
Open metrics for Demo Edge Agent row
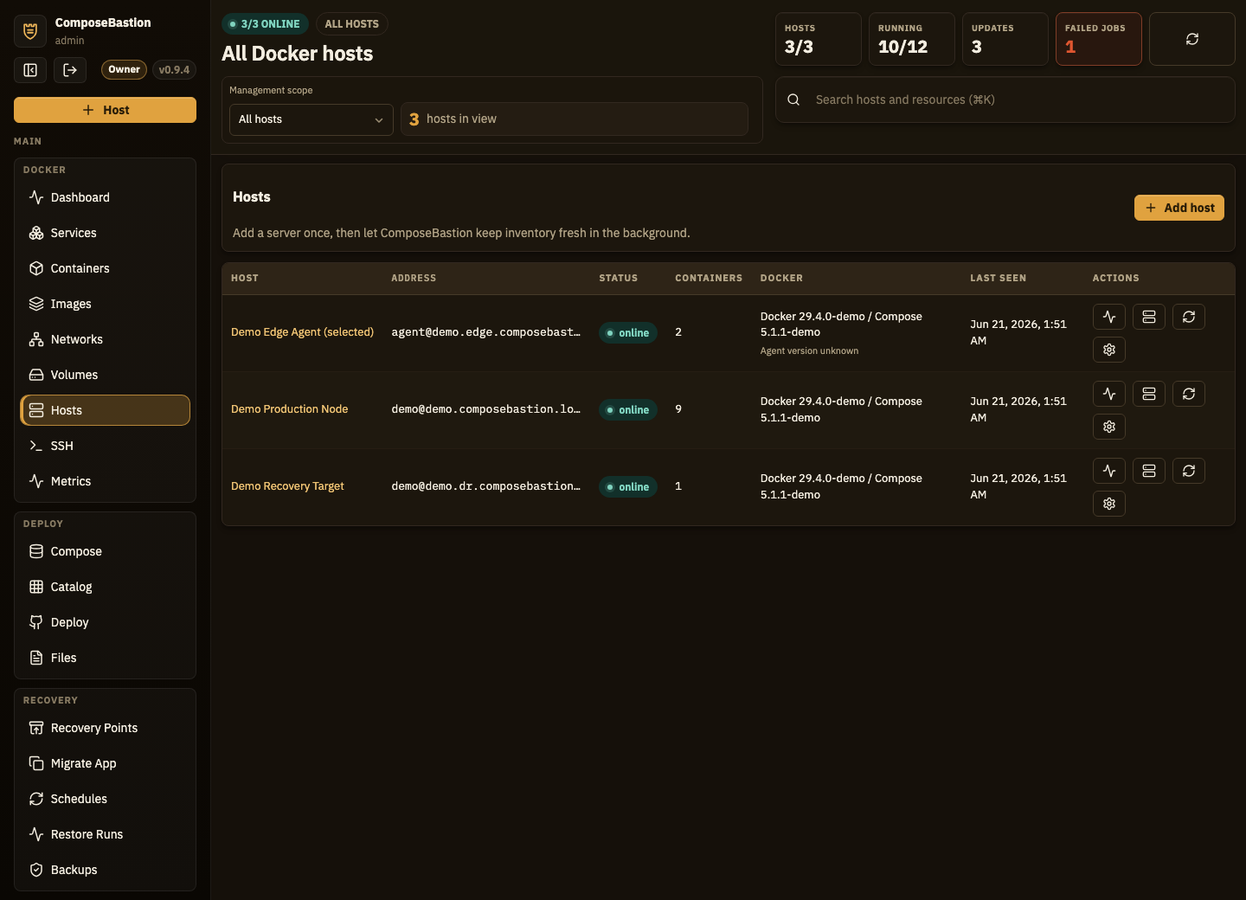(1109, 317)
